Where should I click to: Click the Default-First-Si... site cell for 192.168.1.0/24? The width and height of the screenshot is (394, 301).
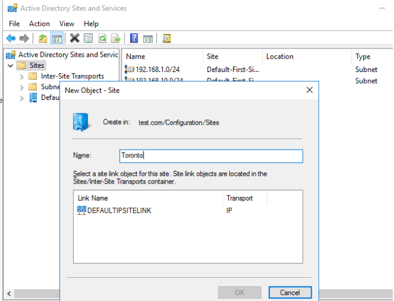232,70
